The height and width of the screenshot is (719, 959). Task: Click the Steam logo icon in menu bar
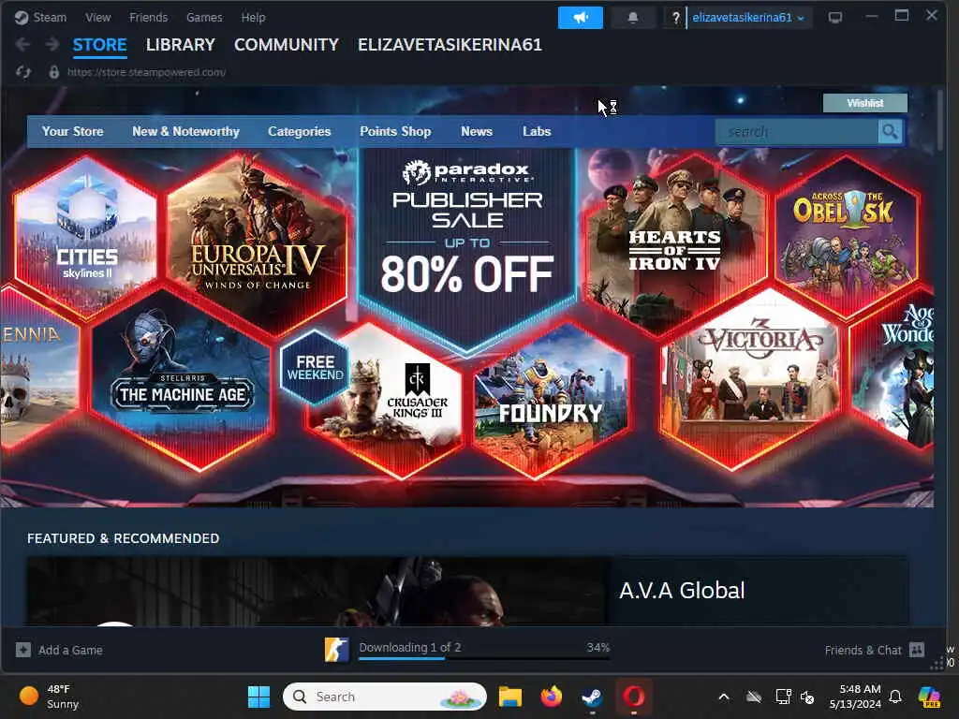click(22, 17)
